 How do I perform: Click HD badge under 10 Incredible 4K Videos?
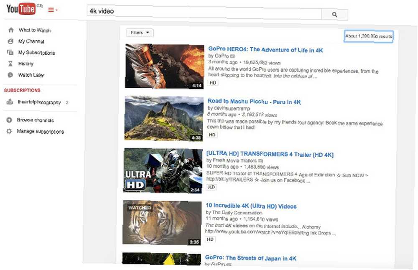pyautogui.click(x=210, y=239)
